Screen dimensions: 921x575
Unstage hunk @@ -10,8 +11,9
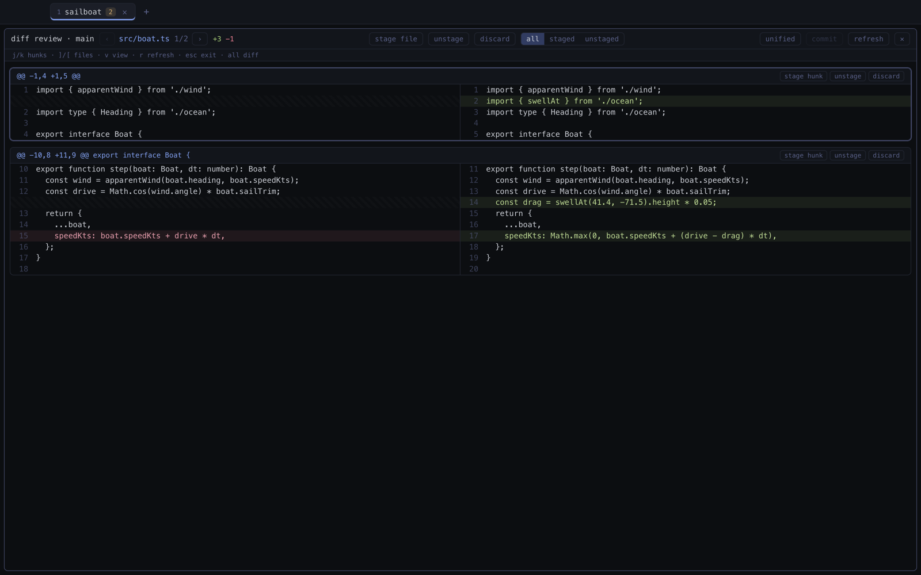click(848, 155)
